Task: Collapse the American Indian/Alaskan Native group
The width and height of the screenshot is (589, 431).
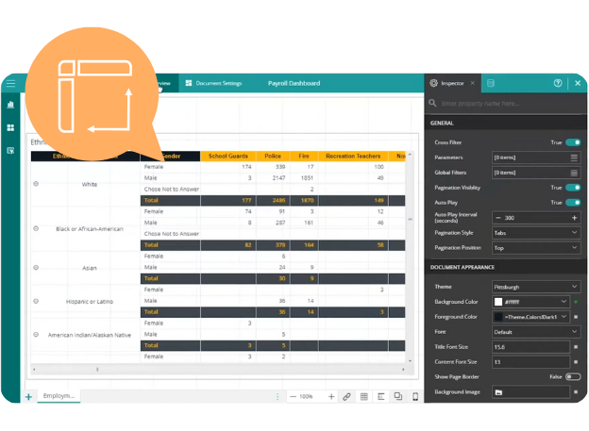Action: tap(36, 334)
